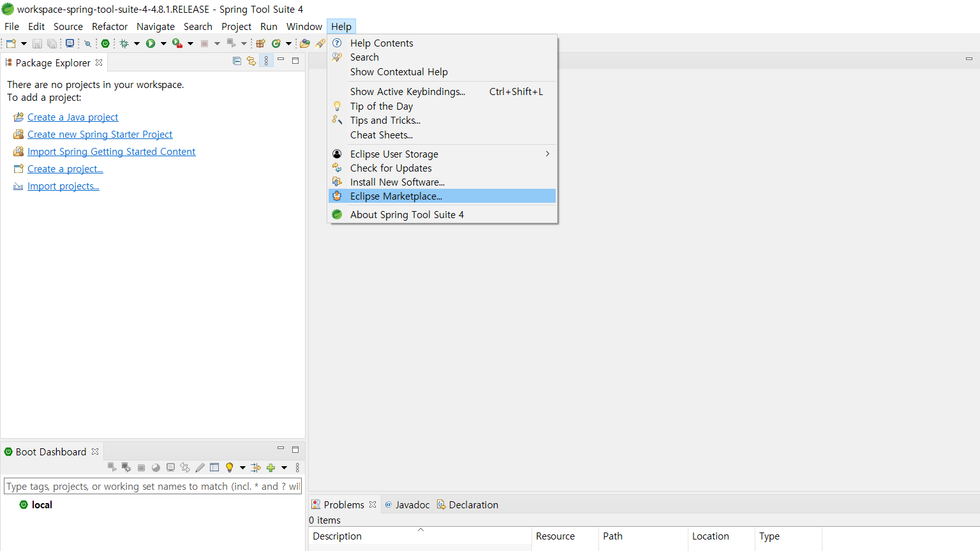Click Create a project... link

click(65, 168)
